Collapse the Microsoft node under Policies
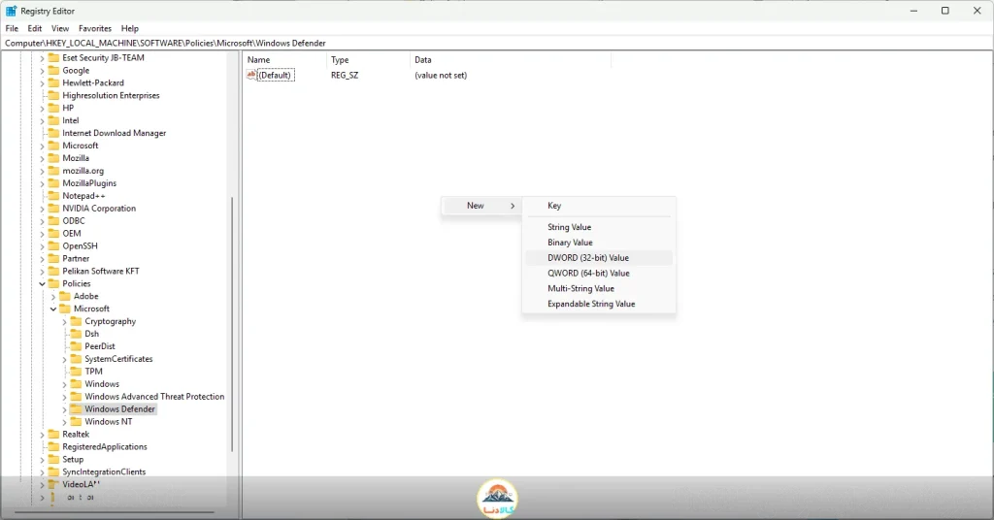Screen dimensions: 994x520 pos(53,309)
